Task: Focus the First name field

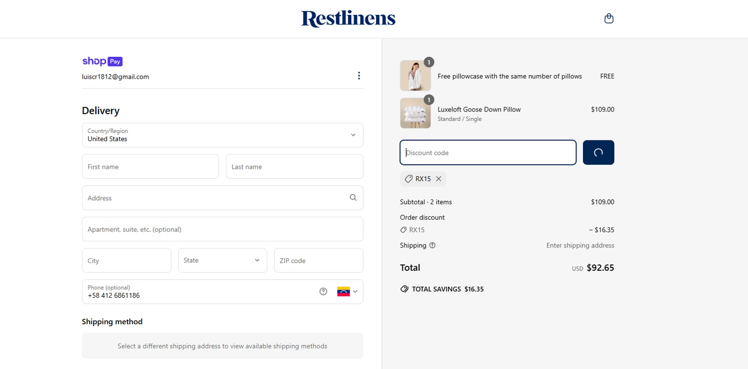Action: (151, 166)
